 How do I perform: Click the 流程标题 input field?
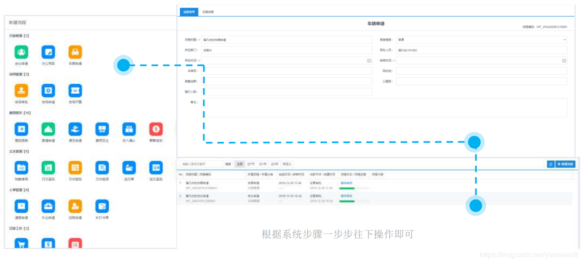click(x=286, y=40)
